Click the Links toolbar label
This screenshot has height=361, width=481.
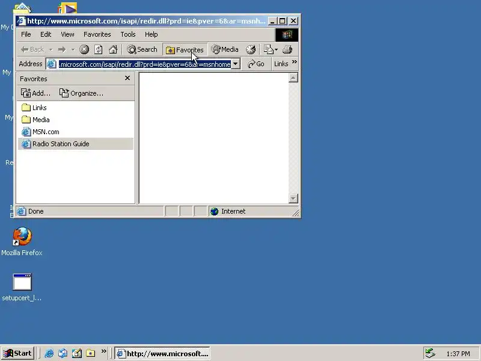click(281, 64)
